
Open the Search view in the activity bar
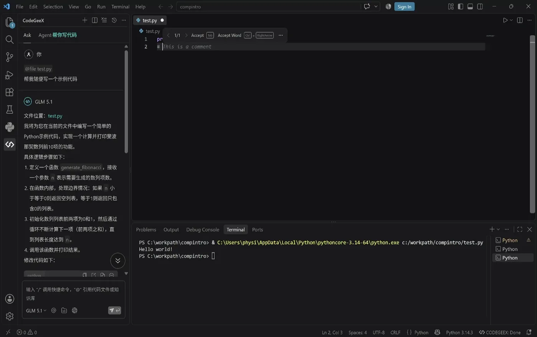[x=10, y=40]
